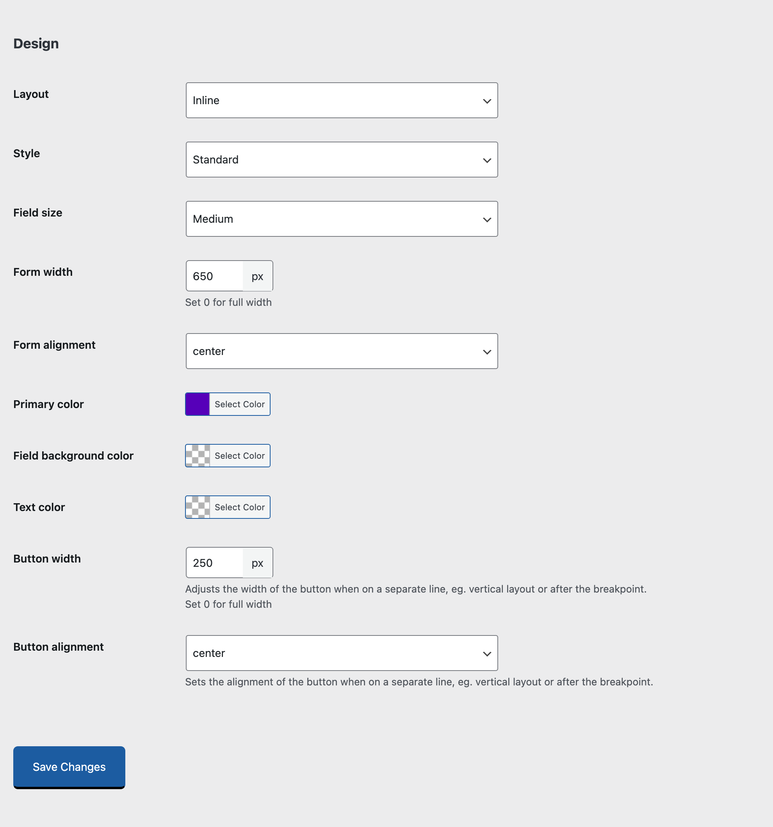Click the Save Changes button

coord(69,767)
